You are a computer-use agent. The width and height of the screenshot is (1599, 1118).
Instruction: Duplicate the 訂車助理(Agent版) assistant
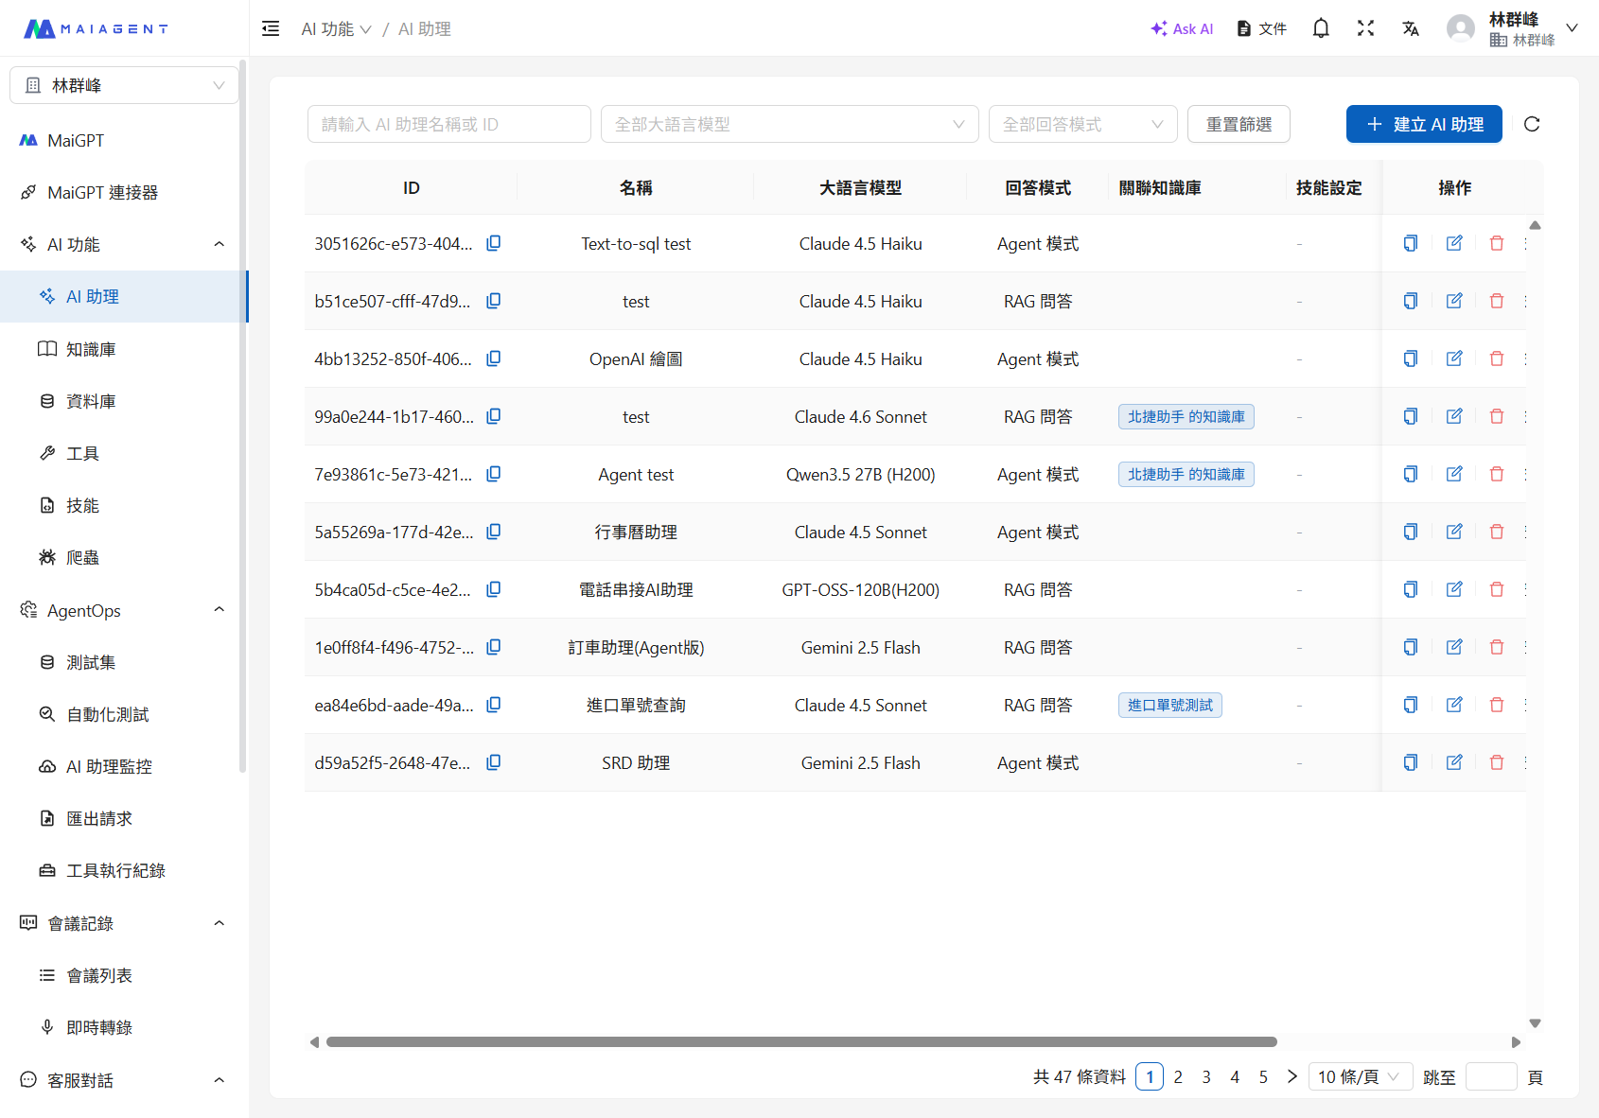pyautogui.click(x=1410, y=647)
